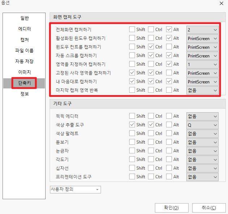Enable Shift for 마지막 캡처 영역 반복
Screen dimensions: 228x214
click(132, 90)
